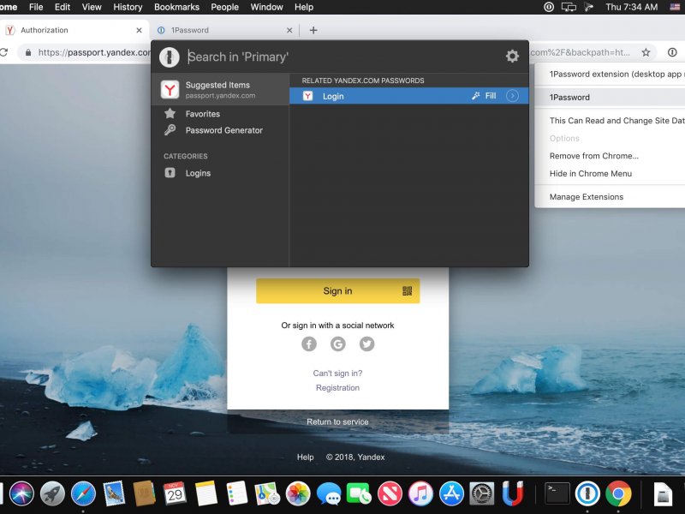Choose Remove from Chrome...
685x514 pixels.
tap(610, 156)
